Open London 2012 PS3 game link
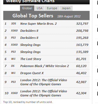The image size is (98, 104). 44,82
